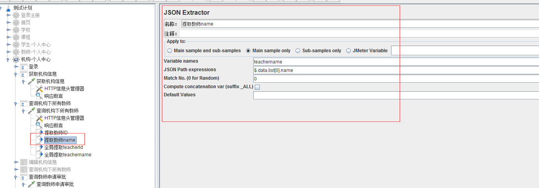The width and height of the screenshot is (539, 188).
Task: Select the 教师-个人中心 gear icon
Action: [x=16, y=52]
